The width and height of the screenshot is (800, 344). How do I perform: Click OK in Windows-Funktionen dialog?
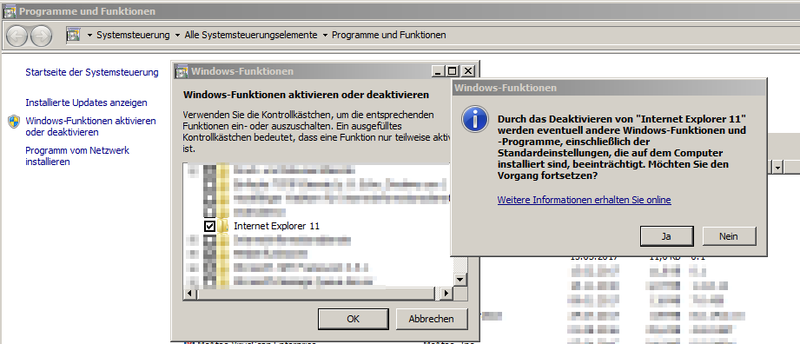(x=353, y=319)
